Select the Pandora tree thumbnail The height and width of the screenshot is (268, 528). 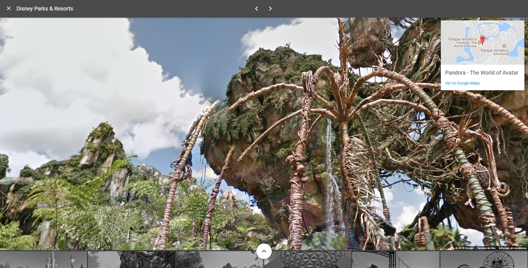[131, 259]
